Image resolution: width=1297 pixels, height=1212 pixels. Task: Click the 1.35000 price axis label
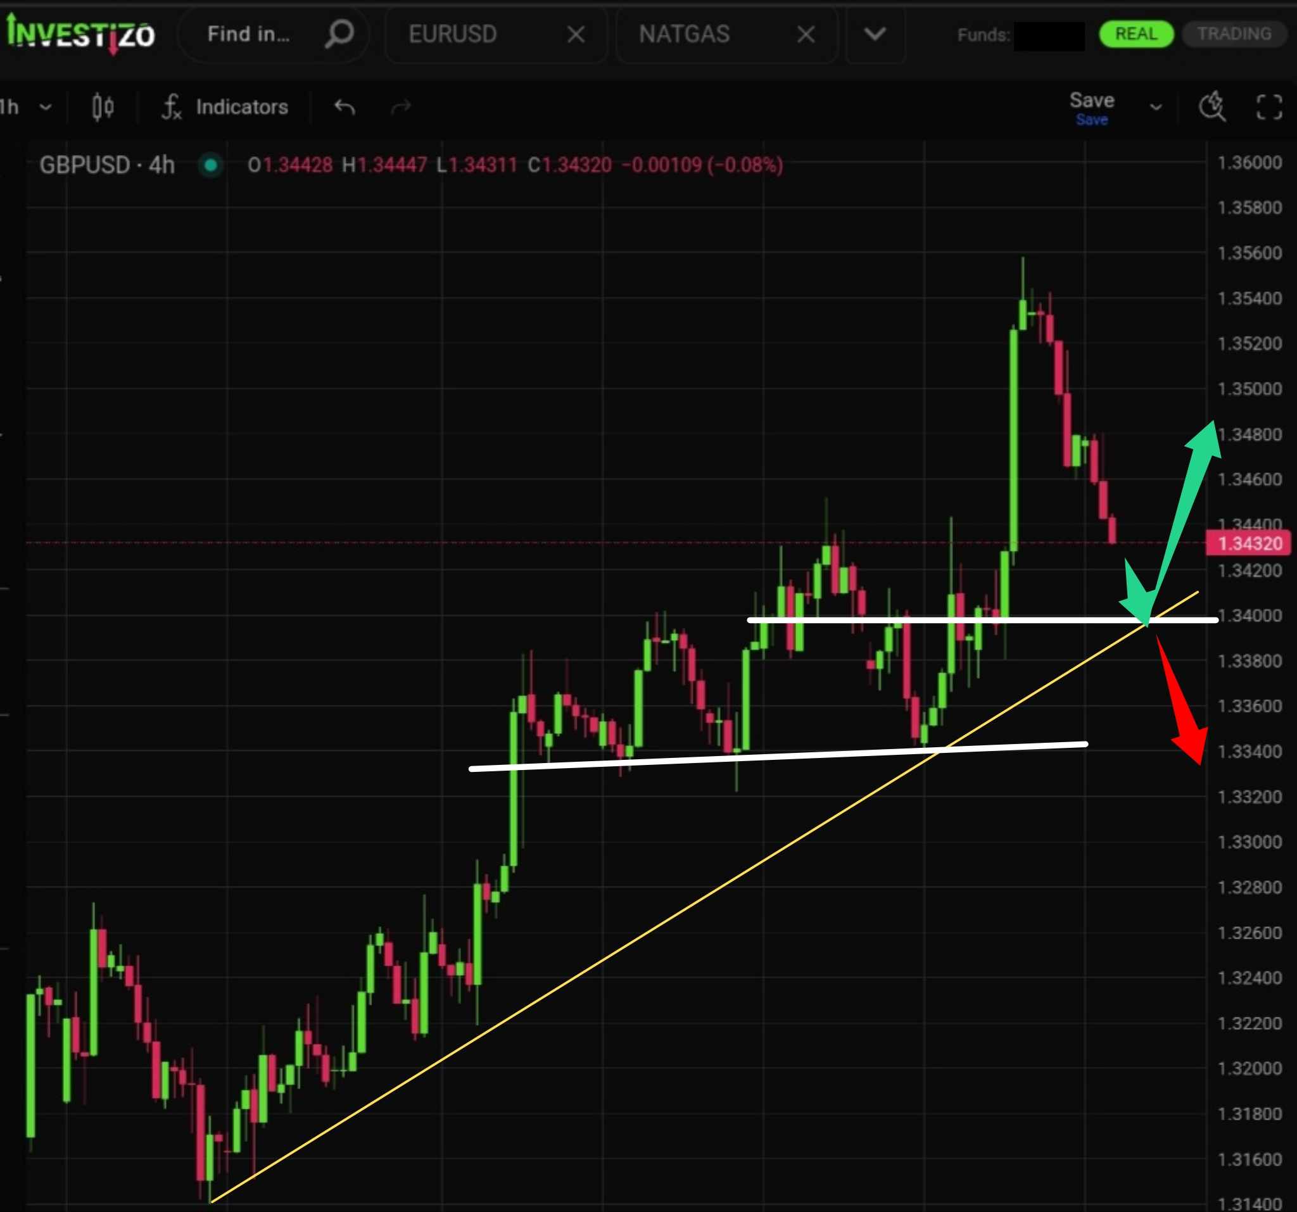point(1250,389)
